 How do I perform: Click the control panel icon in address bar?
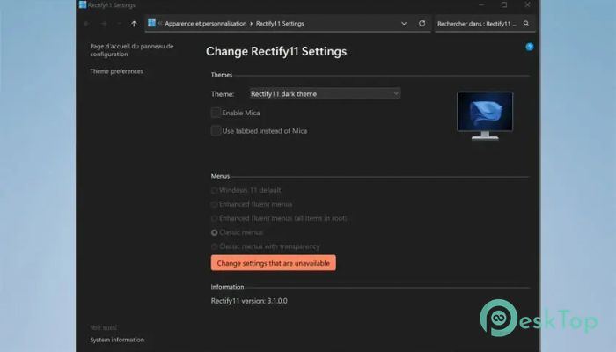(151, 23)
